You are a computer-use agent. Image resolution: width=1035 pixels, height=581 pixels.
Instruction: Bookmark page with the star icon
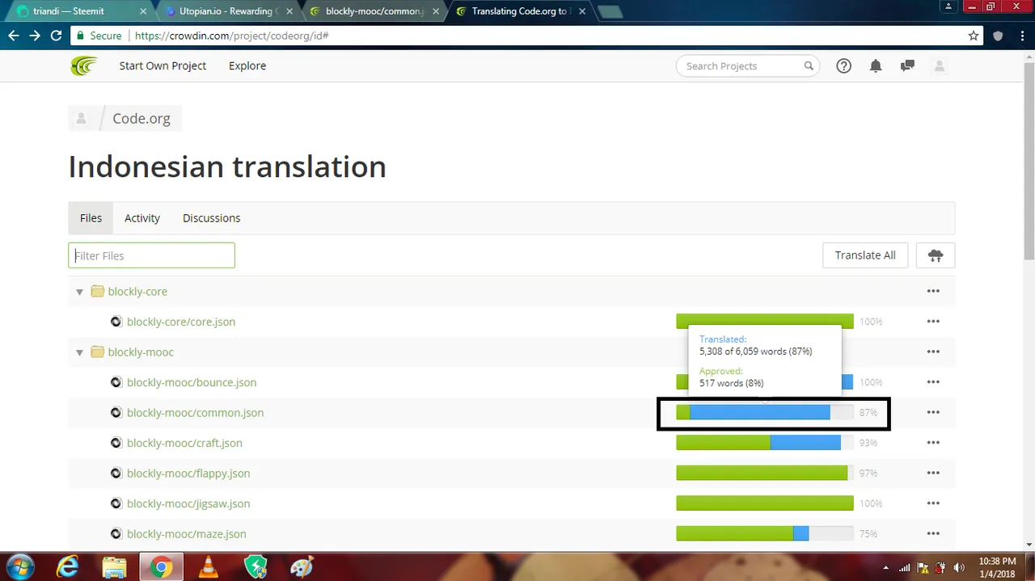click(974, 36)
